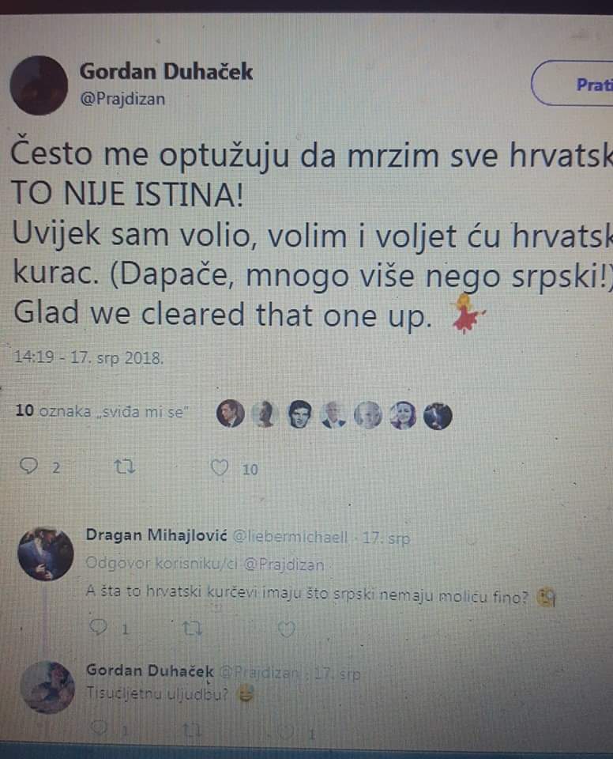613x759 pixels.
Task: Retweet Dragan Mihajlović's reply
Action: (x=192, y=629)
